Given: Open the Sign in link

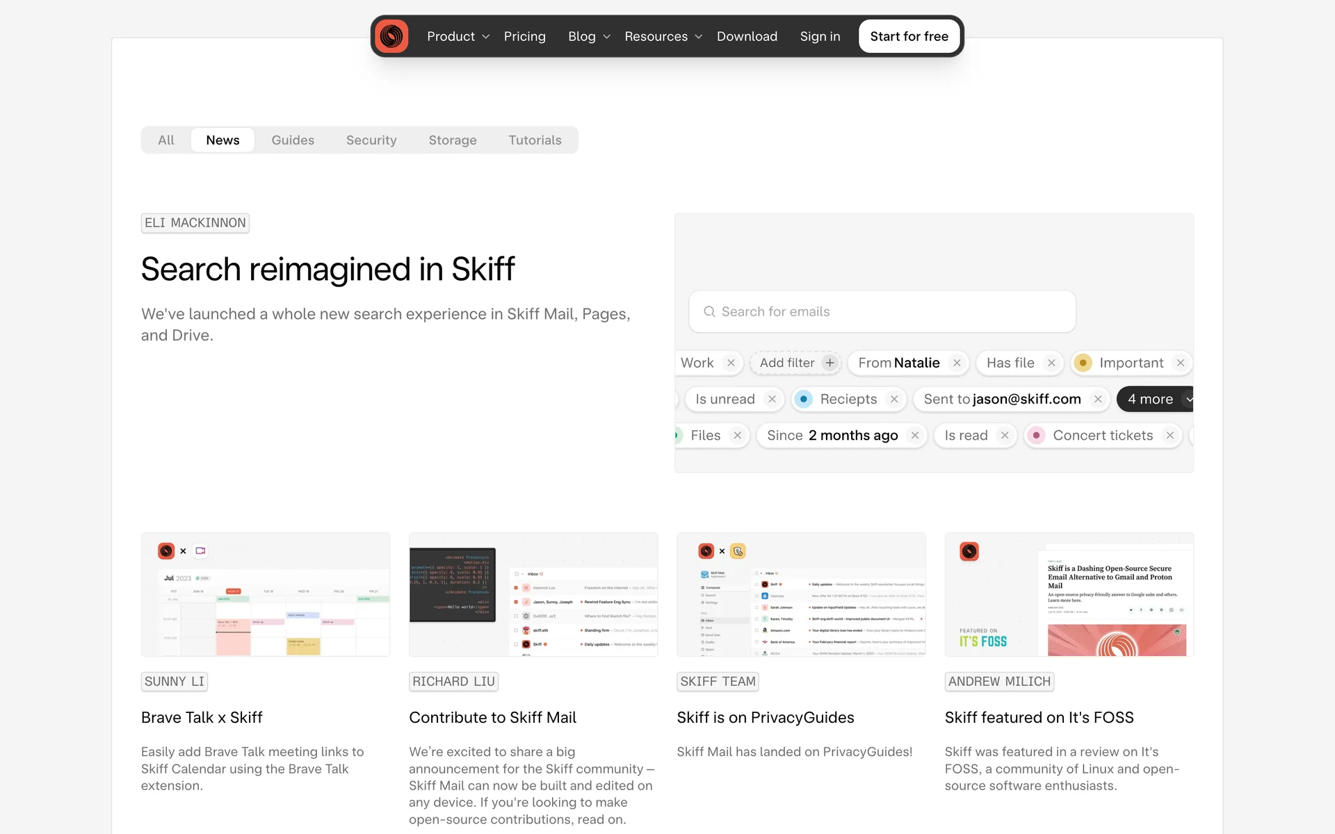Looking at the screenshot, I should [820, 36].
